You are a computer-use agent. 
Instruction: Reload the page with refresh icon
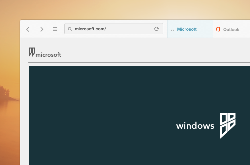(157, 29)
